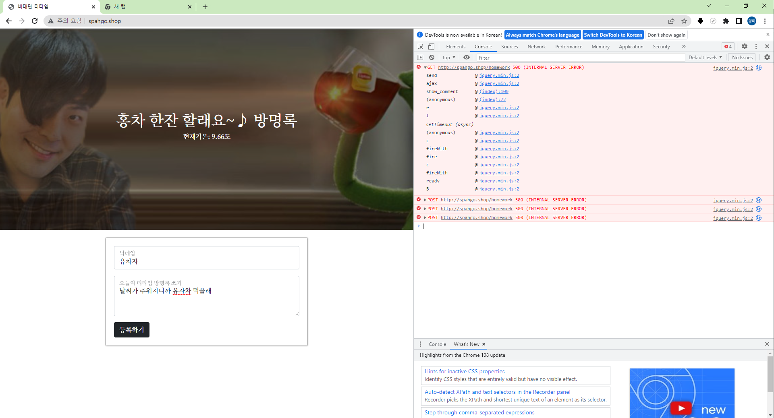
Task: Open Chrome's three-dot menu
Action: point(765,21)
